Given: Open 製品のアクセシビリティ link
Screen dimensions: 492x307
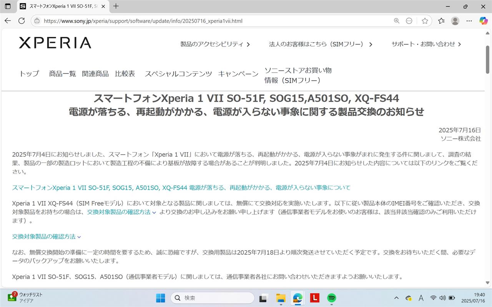Looking at the screenshot, I should 215,44.
